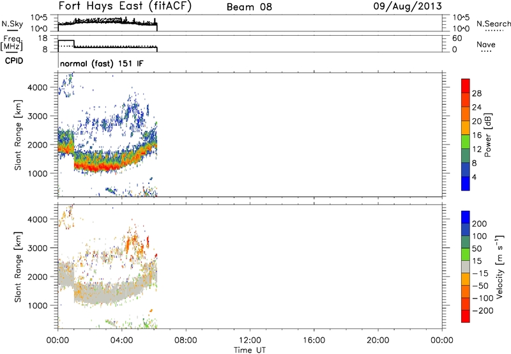Click the "1000" tick on the velocity panel

(x=38, y=305)
